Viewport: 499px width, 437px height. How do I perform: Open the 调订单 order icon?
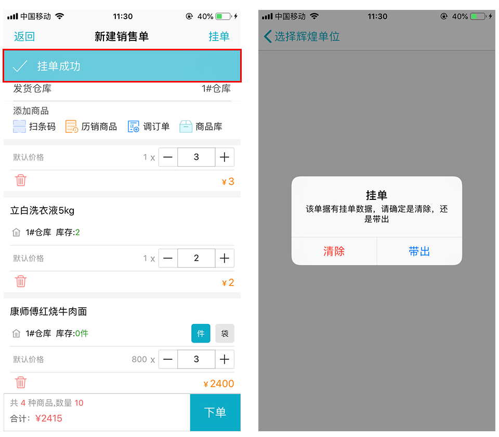pos(134,127)
